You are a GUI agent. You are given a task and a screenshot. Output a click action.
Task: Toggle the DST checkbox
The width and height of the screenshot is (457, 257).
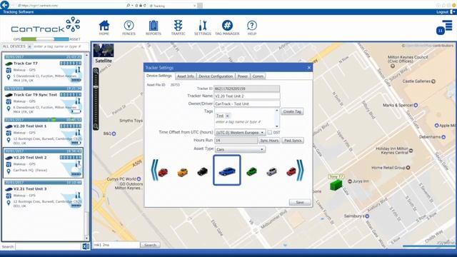coord(270,132)
